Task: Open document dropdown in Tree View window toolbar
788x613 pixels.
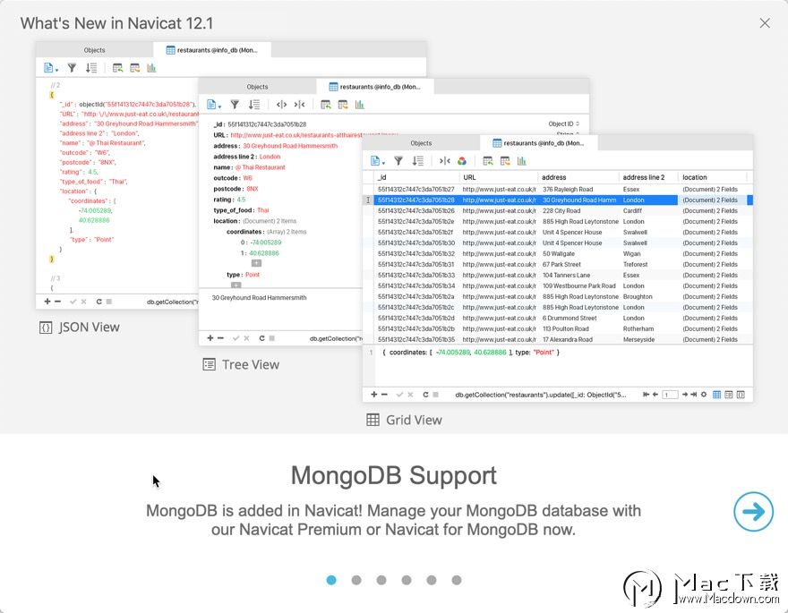Action: 214,105
